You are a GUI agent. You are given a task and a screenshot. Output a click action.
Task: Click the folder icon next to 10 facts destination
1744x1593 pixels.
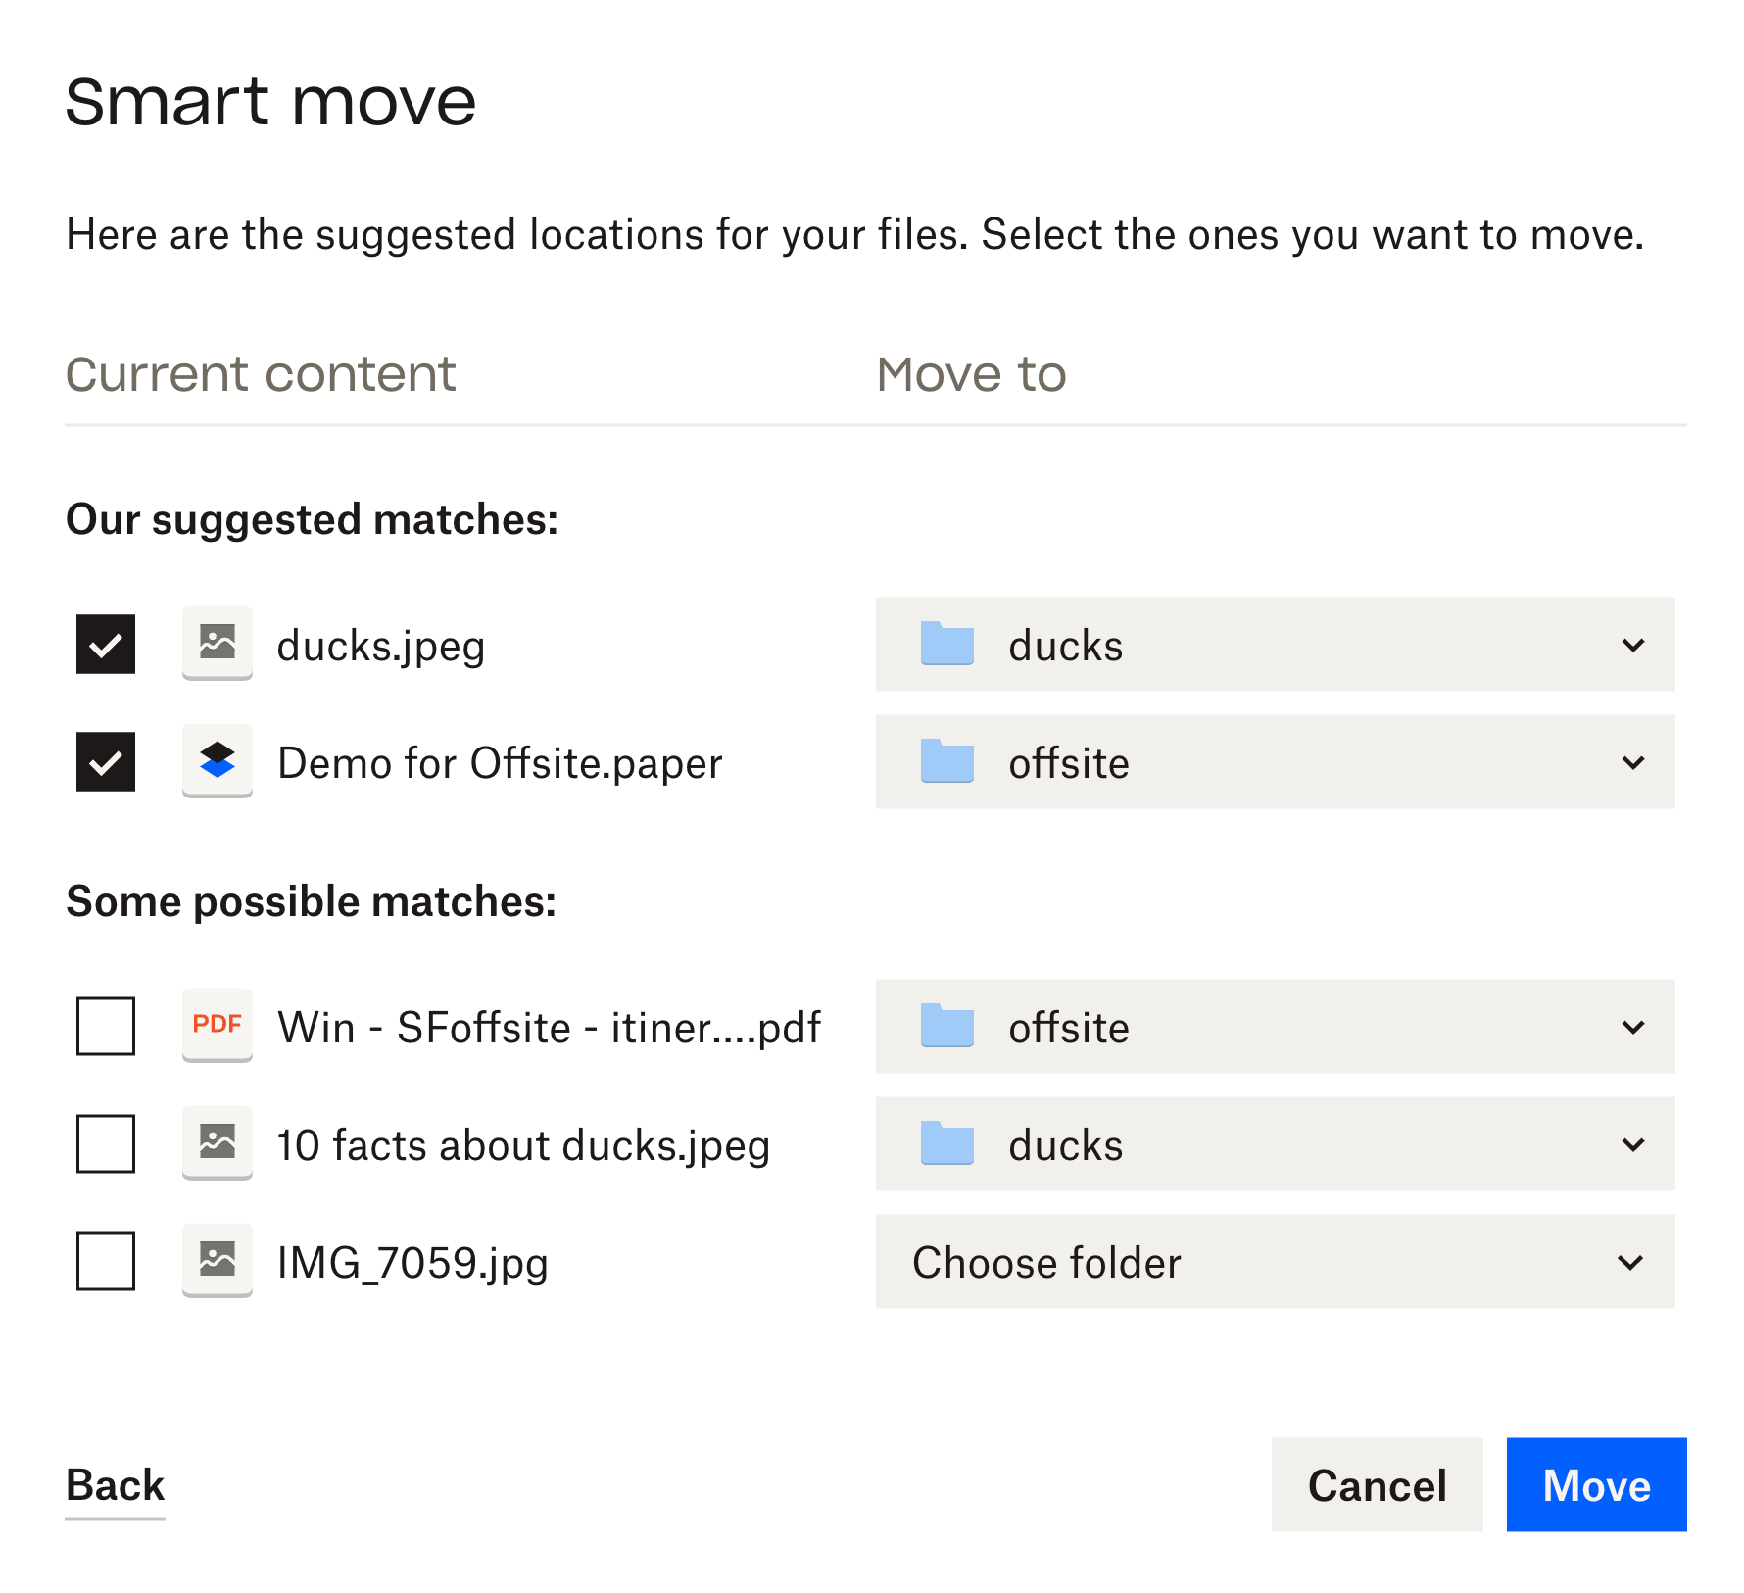(945, 1143)
